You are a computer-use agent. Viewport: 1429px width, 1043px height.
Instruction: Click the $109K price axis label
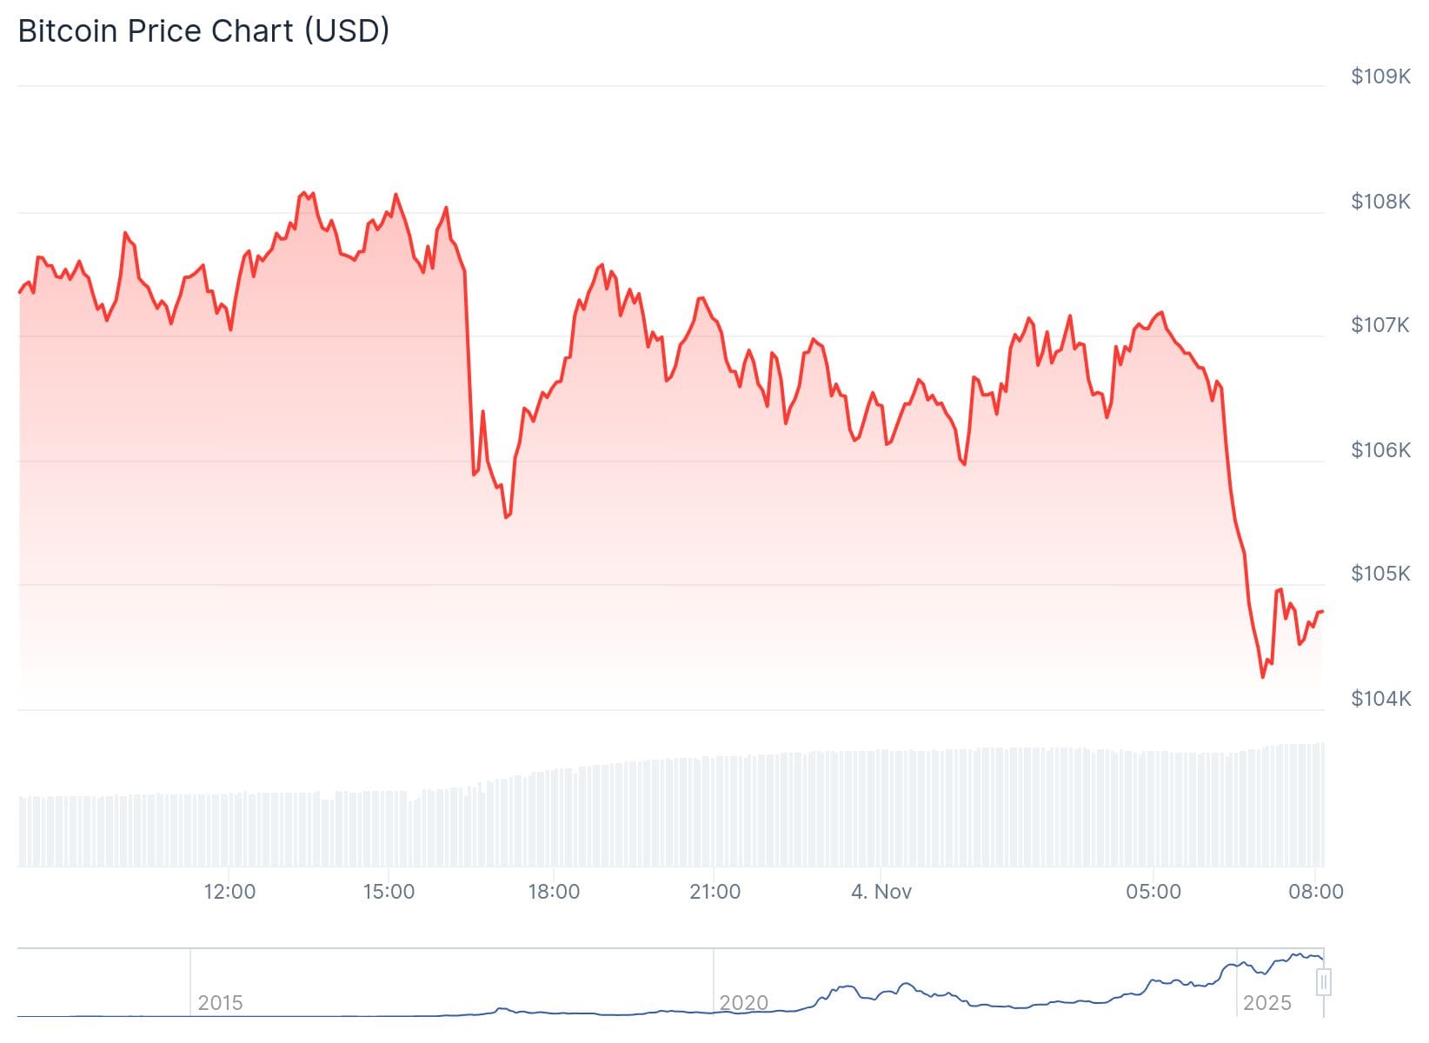point(1380,76)
